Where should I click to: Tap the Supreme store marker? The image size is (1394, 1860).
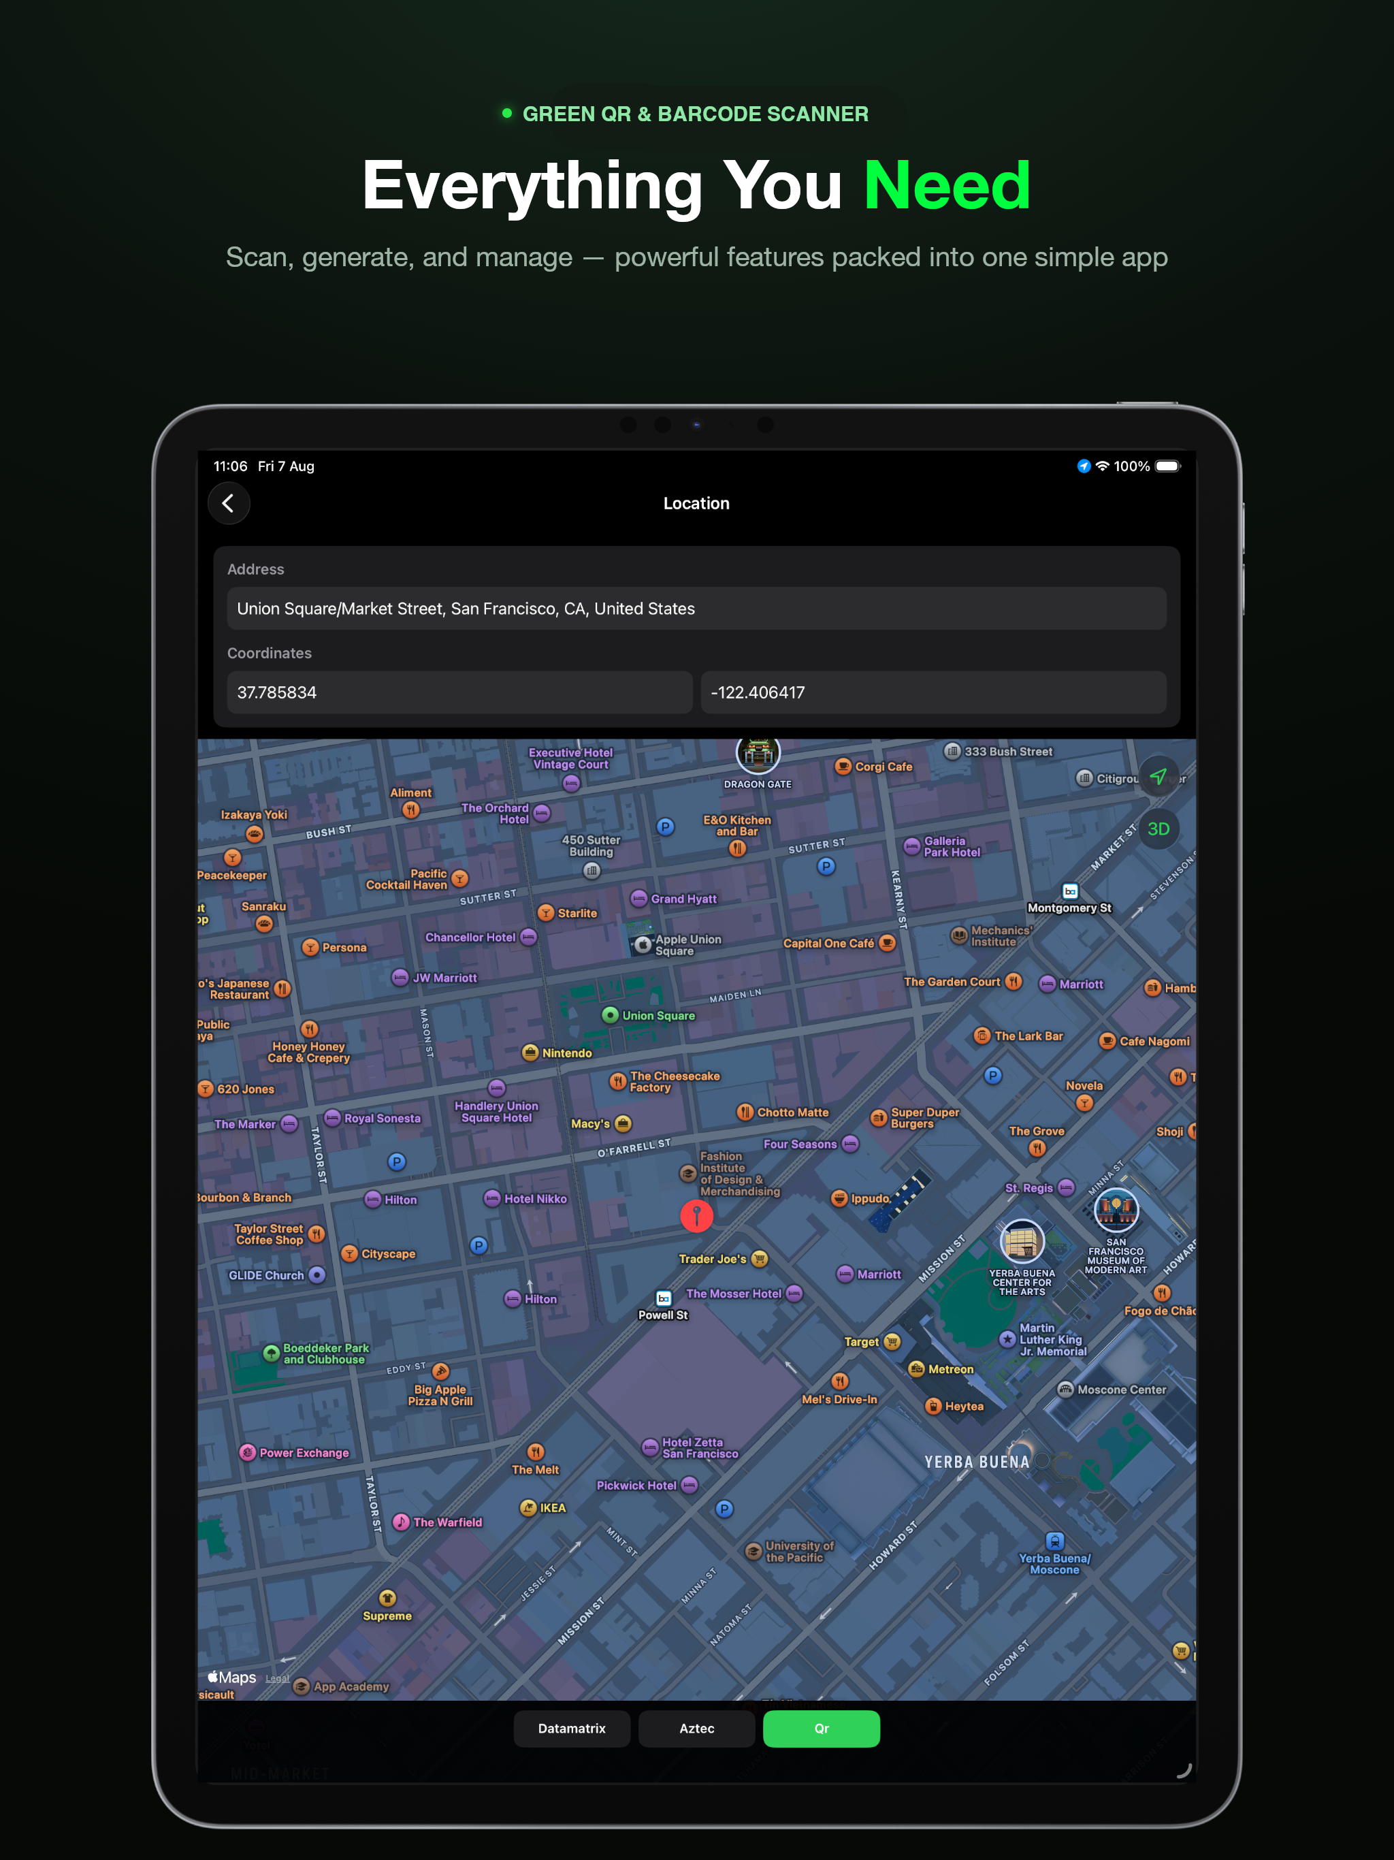[x=387, y=1598]
